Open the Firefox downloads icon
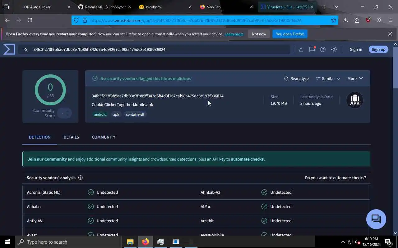 pyautogui.click(x=345, y=20)
